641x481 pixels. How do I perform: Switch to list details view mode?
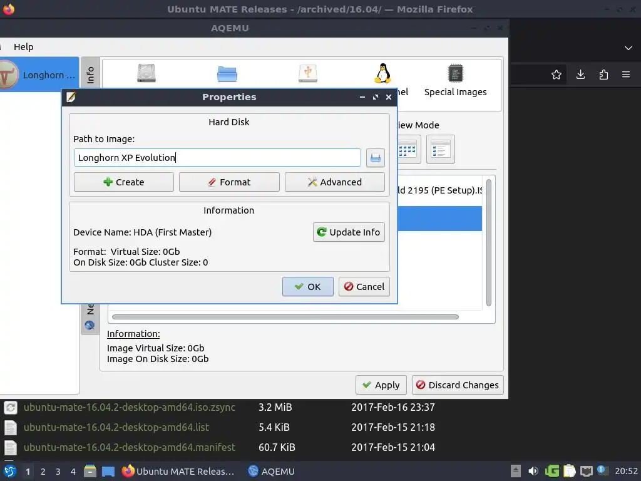coord(440,149)
